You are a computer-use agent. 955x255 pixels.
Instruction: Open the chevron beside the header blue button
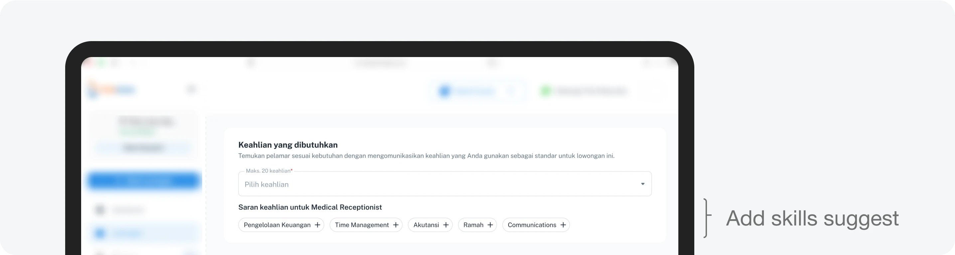(511, 91)
